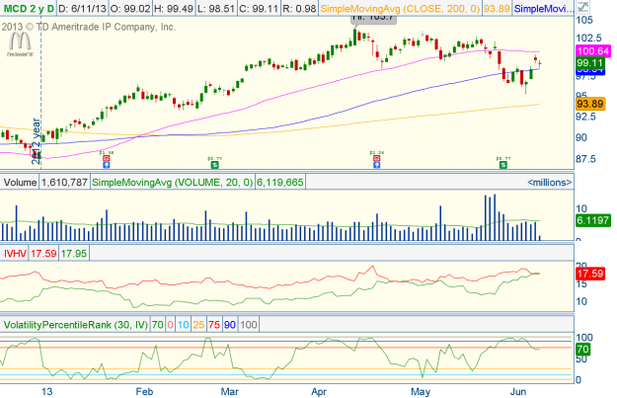Image resolution: width=617 pixels, height=398 pixels.
Task: Click the orange 25 level value
Action: pyautogui.click(x=198, y=325)
